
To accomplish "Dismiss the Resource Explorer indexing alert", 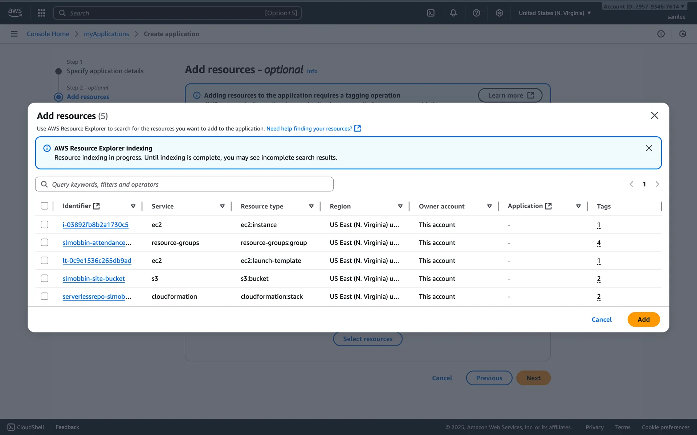I will 649,148.
